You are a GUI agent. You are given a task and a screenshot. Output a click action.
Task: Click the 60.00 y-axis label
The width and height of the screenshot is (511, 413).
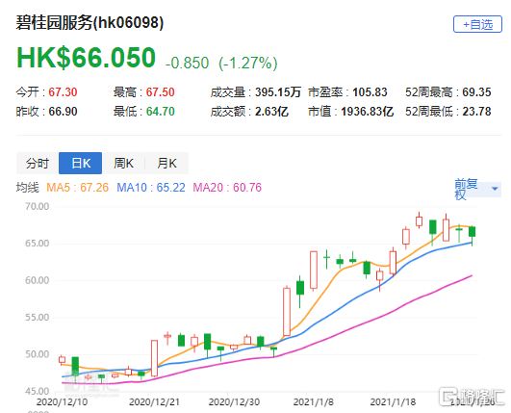point(38,280)
